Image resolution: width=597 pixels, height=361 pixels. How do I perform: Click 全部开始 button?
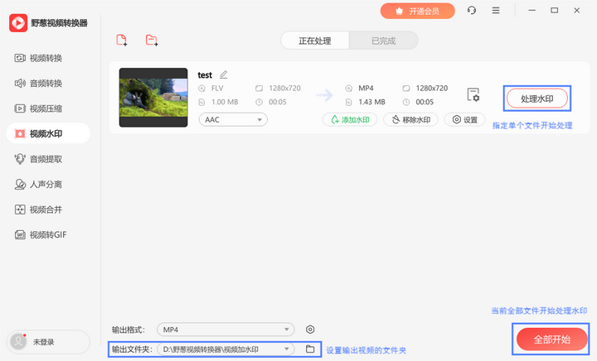point(551,339)
